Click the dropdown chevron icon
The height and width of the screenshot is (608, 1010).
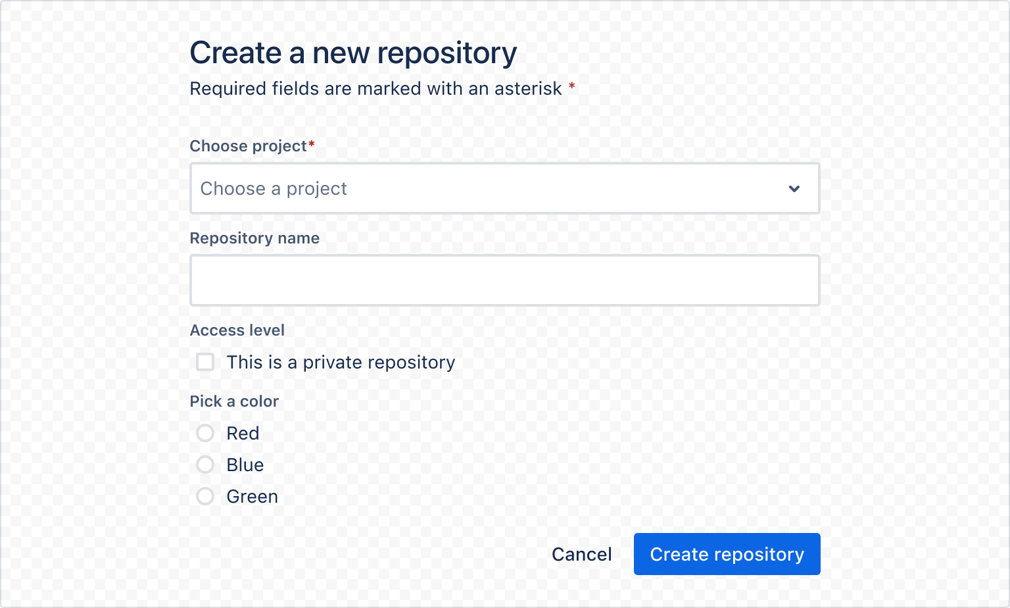coord(794,189)
